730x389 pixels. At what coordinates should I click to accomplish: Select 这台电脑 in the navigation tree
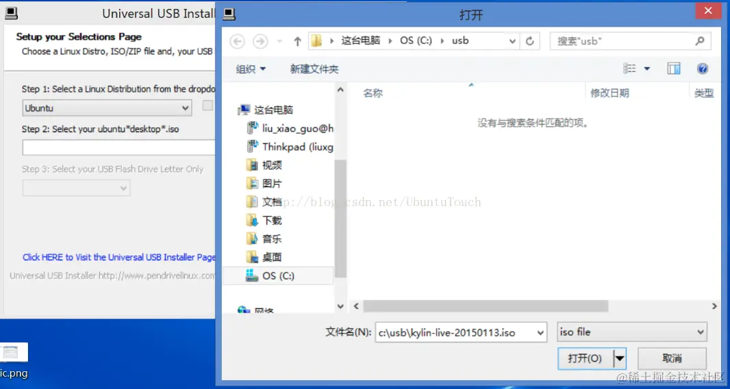coord(273,110)
